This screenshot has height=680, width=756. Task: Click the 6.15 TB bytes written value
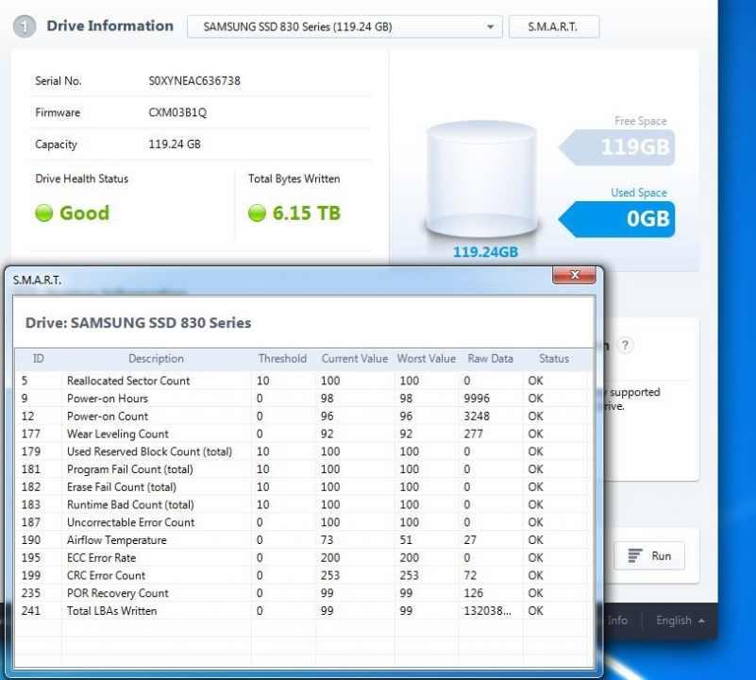pyautogui.click(x=307, y=212)
